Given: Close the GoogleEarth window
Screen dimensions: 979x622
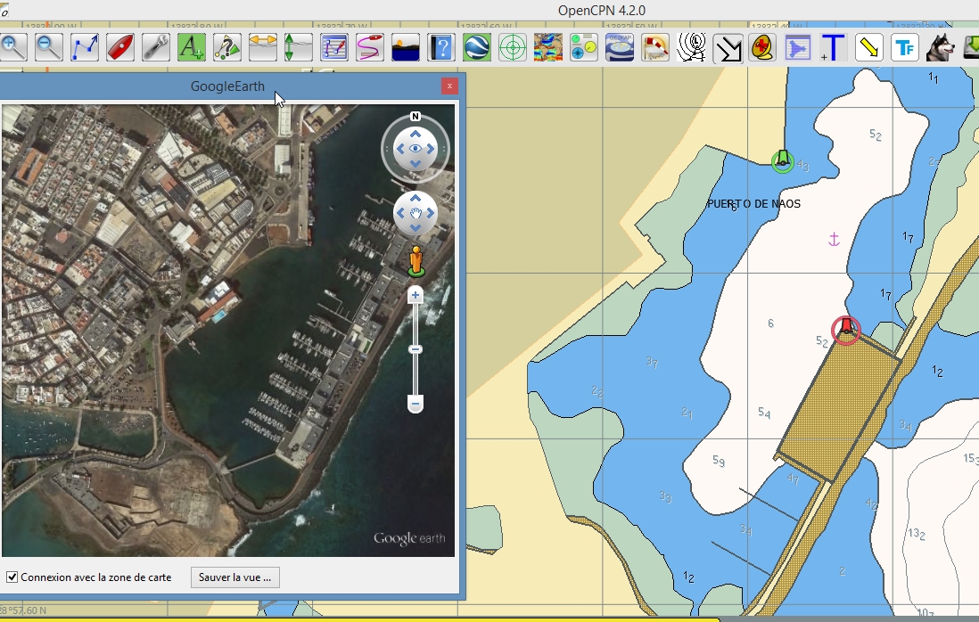Looking at the screenshot, I should tap(449, 86).
